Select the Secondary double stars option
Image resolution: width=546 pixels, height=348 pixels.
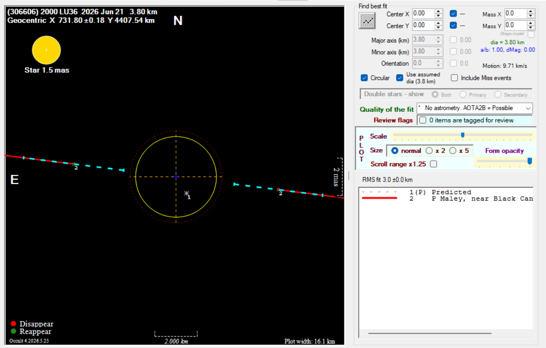[497, 94]
